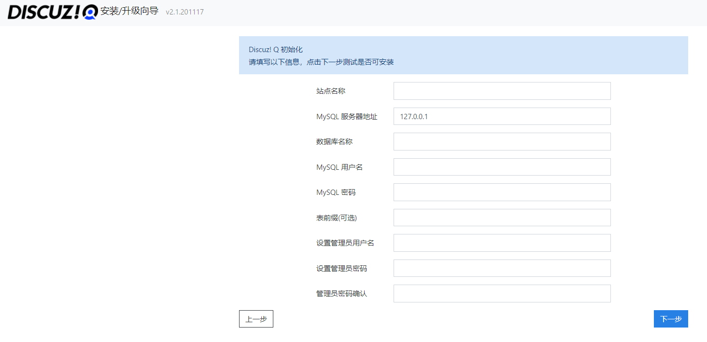Click the 站点名称 input field
This screenshot has width=707, height=342.
[x=502, y=91]
